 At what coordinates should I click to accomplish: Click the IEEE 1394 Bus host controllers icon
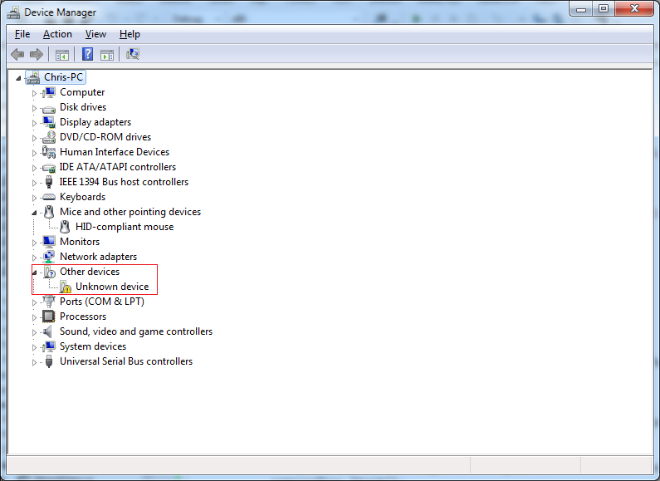[49, 182]
